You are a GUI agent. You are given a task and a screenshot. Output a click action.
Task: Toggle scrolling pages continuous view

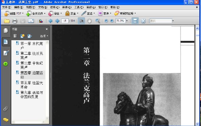pos(135,21)
